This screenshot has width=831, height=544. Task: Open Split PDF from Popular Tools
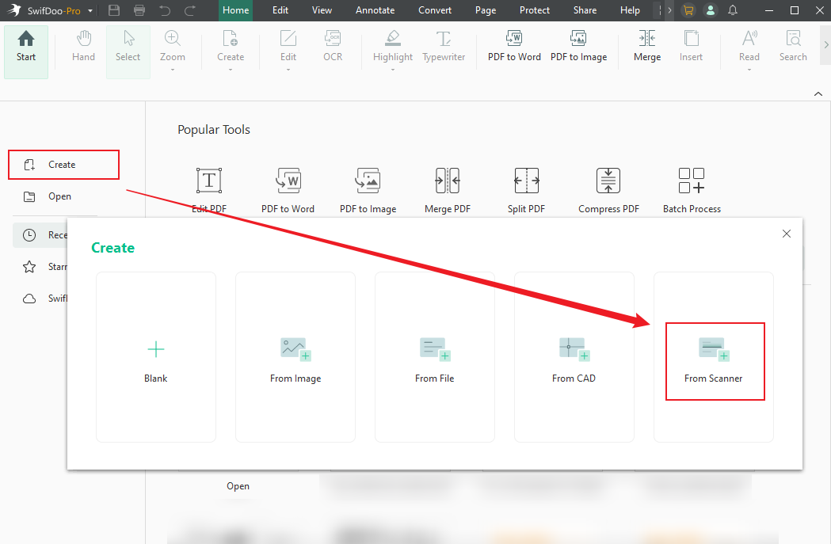526,188
